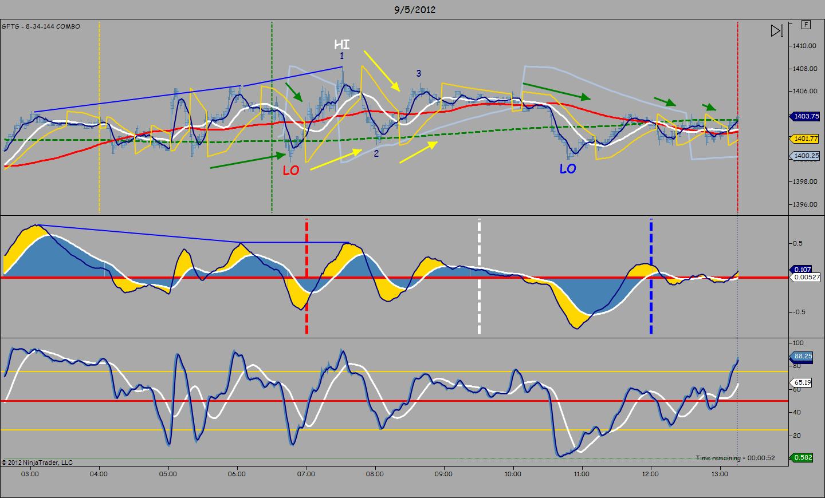
Task: Click the Time remaining = 00:00:52 readout
Action: coord(736,458)
